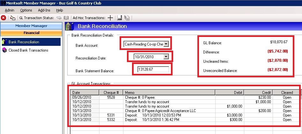
Task: Click the pointing-hand toolbar icon
Action: point(13,18)
